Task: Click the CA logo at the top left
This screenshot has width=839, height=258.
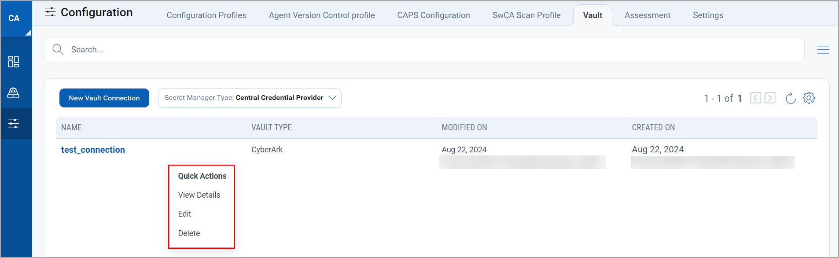Action: pyautogui.click(x=15, y=18)
